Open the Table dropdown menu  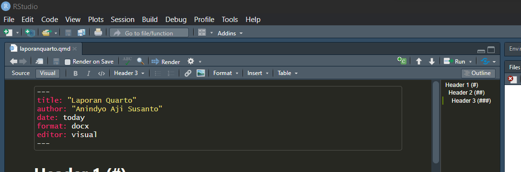(288, 73)
